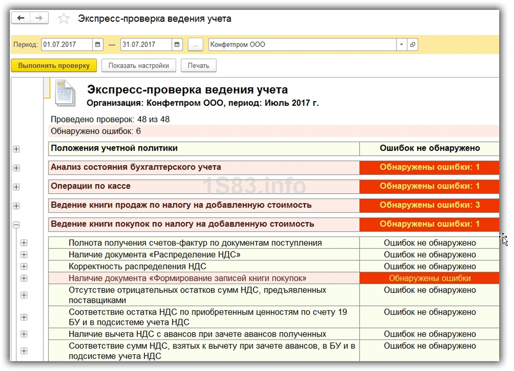Add page to favorites with star icon

coord(64,19)
